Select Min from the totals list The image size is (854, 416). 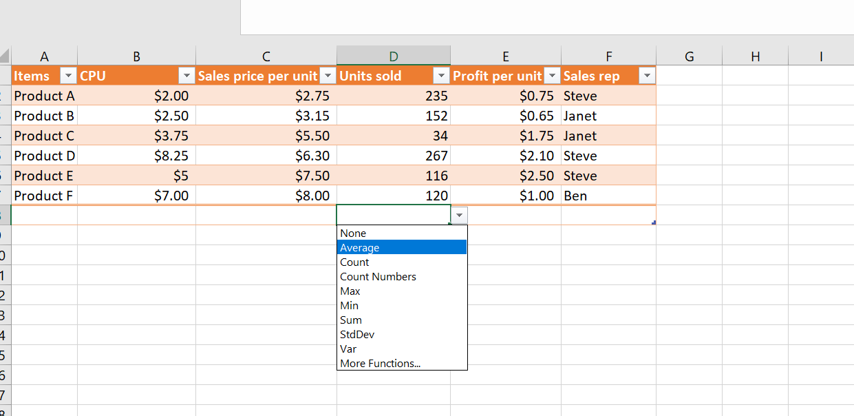click(349, 306)
